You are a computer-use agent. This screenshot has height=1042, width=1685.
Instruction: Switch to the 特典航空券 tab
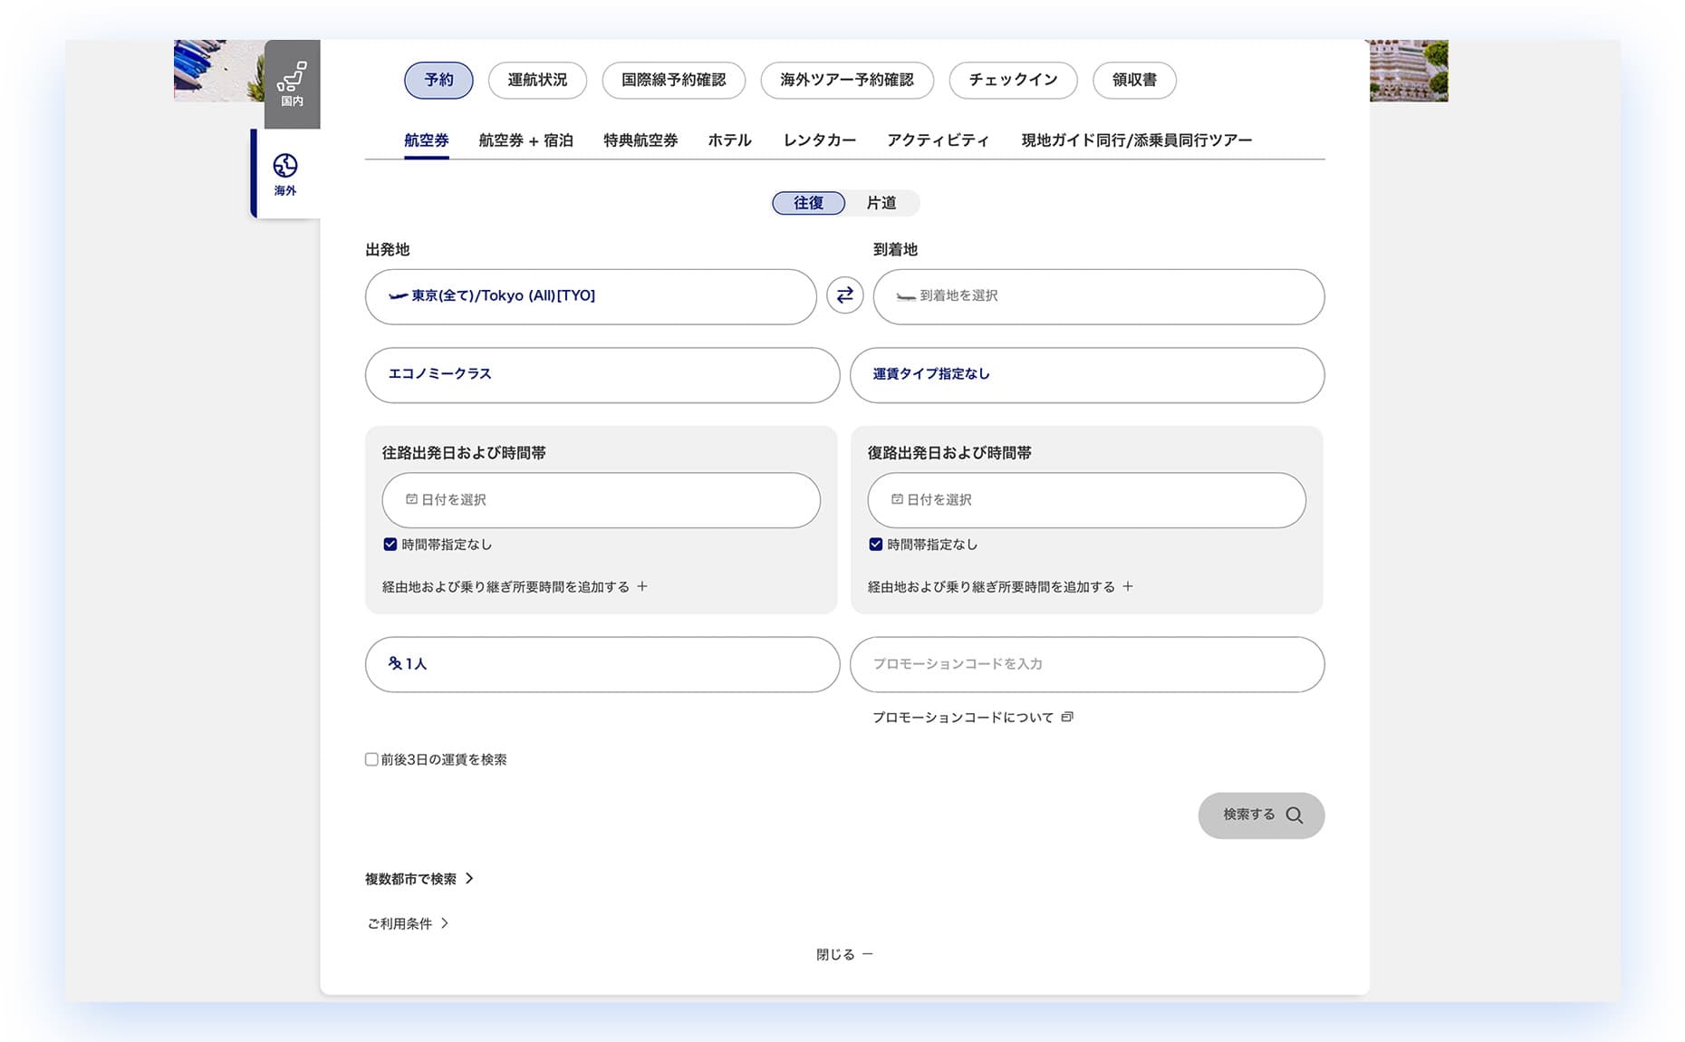pyautogui.click(x=640, y=140)
